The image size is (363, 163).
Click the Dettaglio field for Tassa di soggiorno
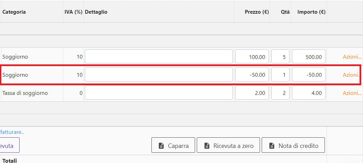point(159,93)
